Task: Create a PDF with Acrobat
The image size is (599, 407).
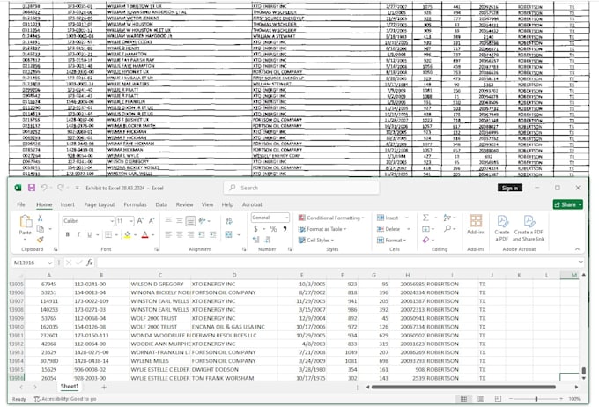Action: pyautogui.click(x=502, y=228)
